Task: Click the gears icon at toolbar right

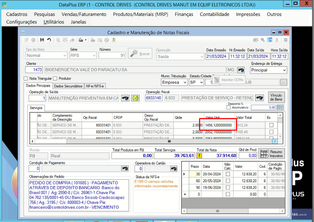Action: pyautogui.click(x=263, y=40)
